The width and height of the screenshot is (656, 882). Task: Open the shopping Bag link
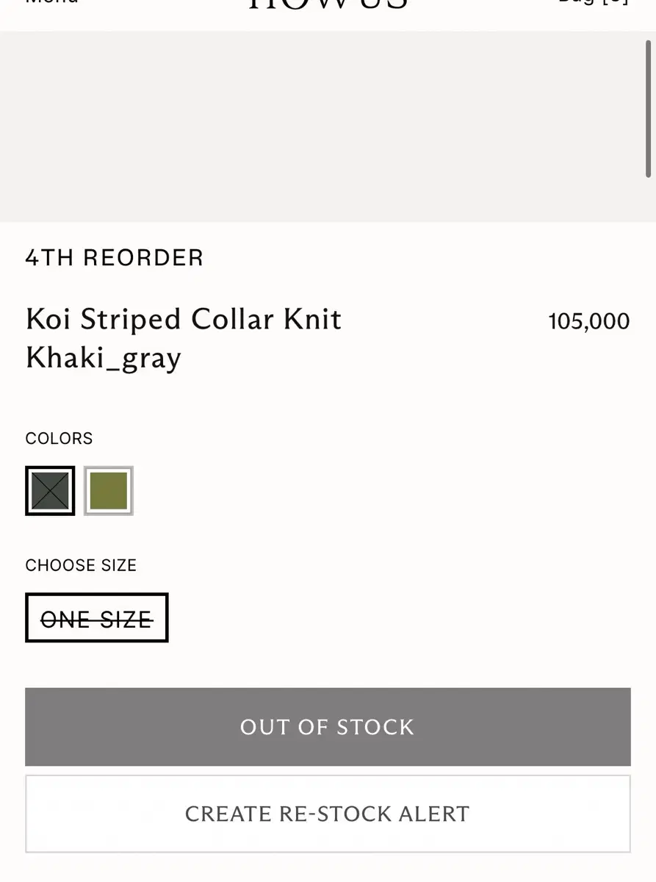594,2
